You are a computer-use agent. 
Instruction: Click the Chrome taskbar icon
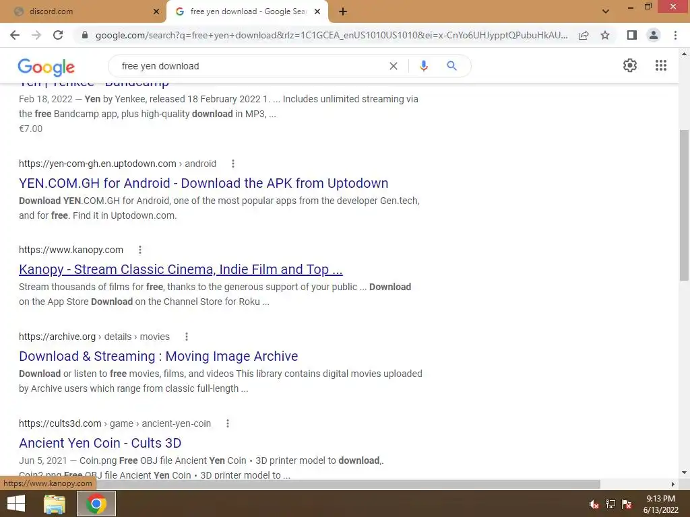tap(96, 504)
